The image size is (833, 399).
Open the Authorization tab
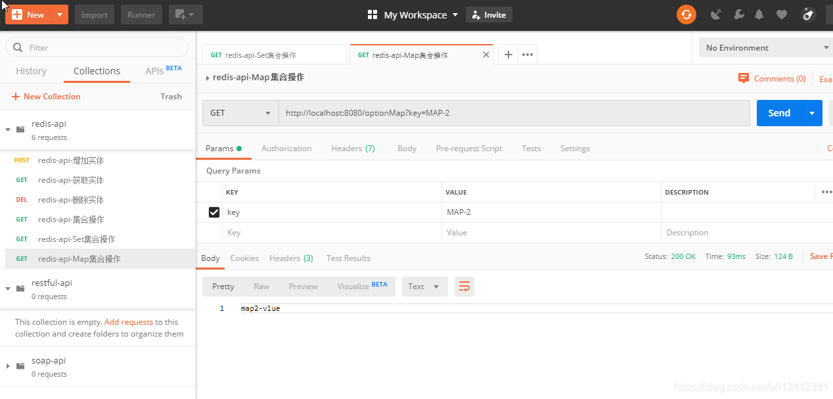tap(286, 148)
